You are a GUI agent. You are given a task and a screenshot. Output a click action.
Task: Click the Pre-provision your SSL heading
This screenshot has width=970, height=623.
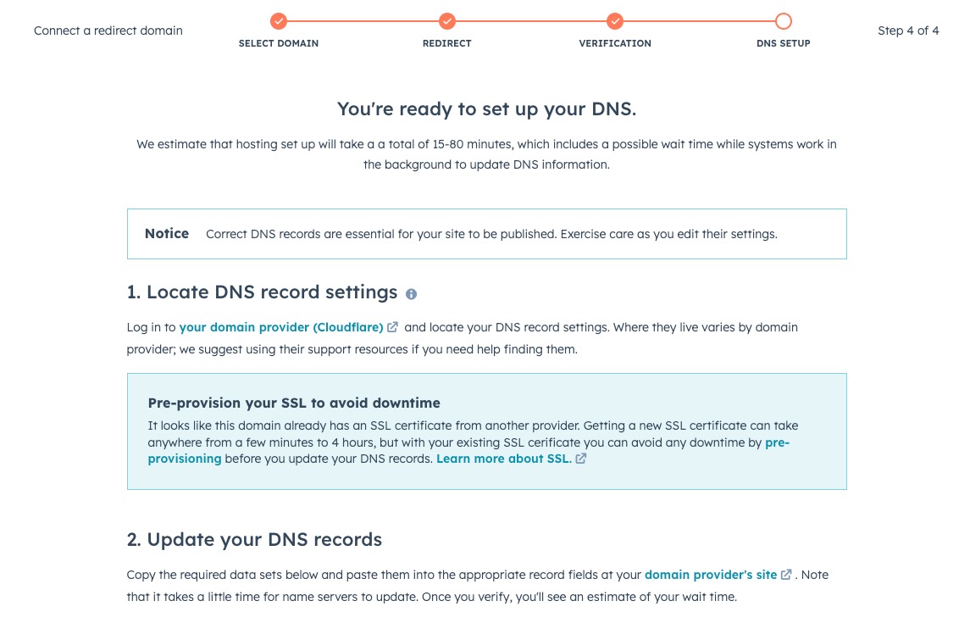point(294,403)
